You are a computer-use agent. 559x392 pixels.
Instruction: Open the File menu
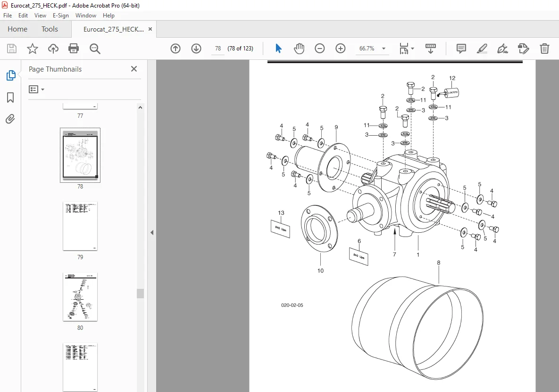click(x=8, y=15)
